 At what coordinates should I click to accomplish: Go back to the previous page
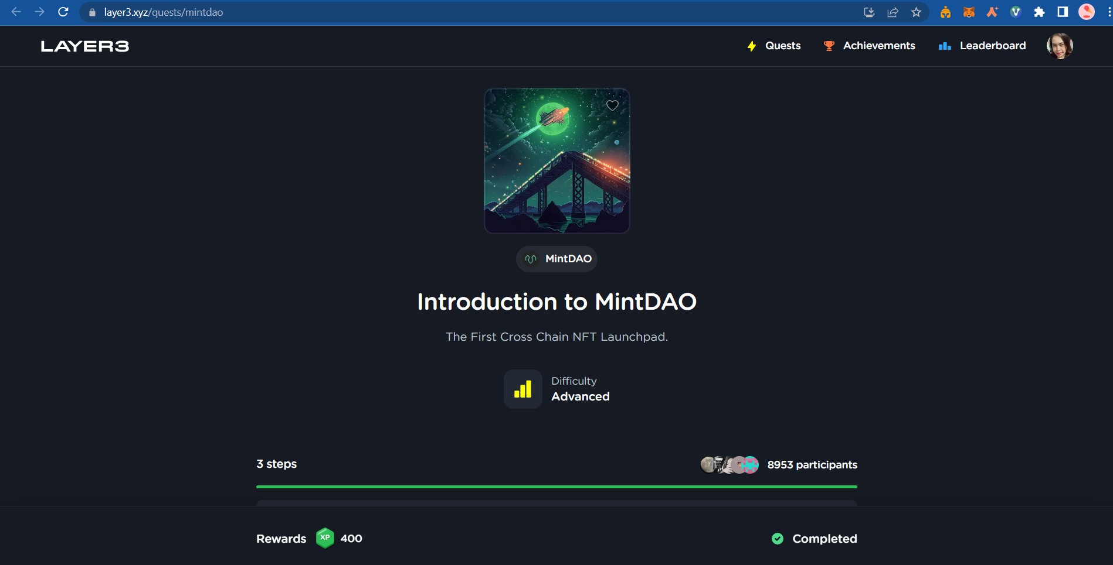pyautogui.click(x=16, y=12)
